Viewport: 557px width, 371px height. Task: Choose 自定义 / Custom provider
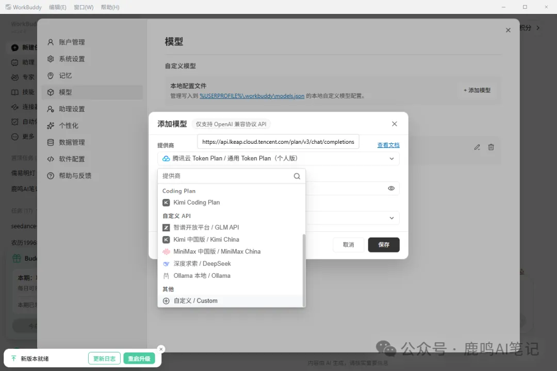tap(231, 301)
